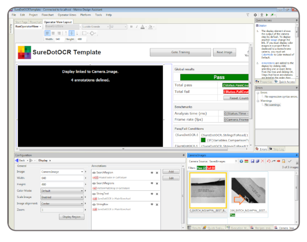Toggle the Pass (2) filter

(x=201, y=168)
